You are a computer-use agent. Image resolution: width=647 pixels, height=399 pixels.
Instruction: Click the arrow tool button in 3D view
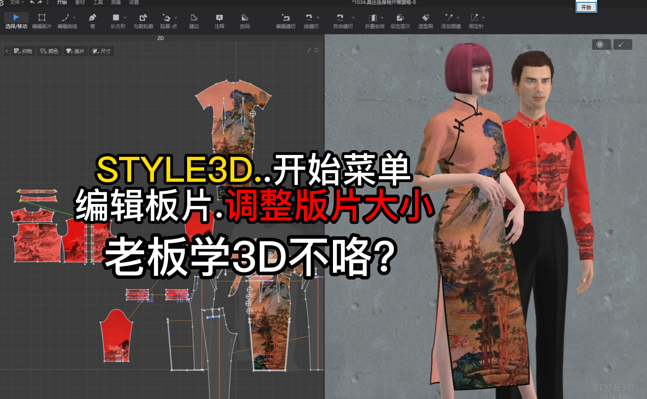(x=621, y=45)
